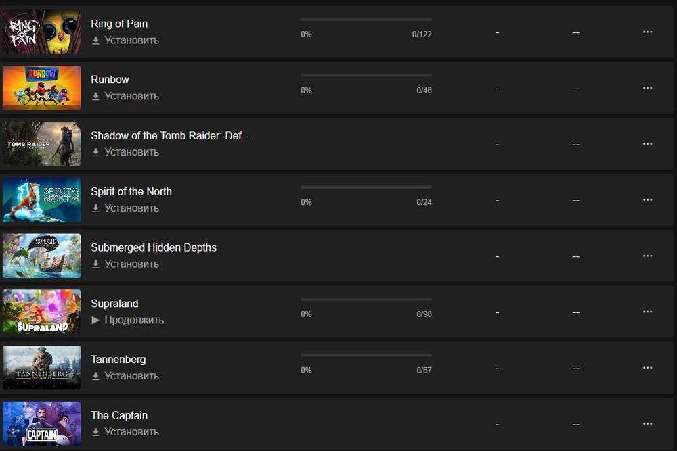Open the Shadow of the Tomb Raider thumbnail

click(x=42, y=144)
